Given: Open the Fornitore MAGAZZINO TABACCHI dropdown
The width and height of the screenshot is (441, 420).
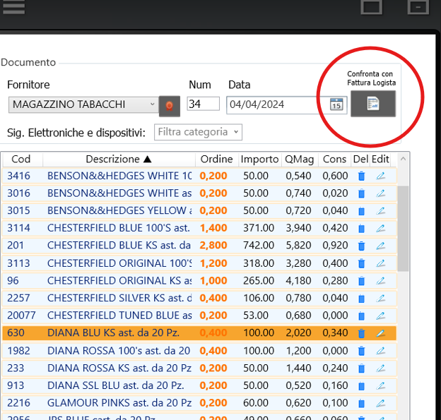Looking at the screenshot, I should 83,104.
